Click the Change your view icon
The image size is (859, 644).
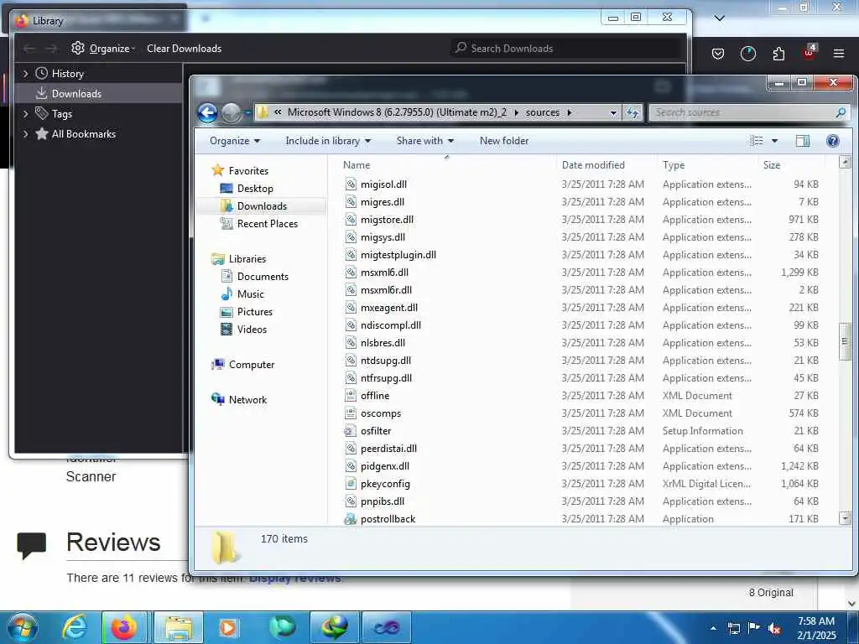pyautogui.click(x=757, y=141)
